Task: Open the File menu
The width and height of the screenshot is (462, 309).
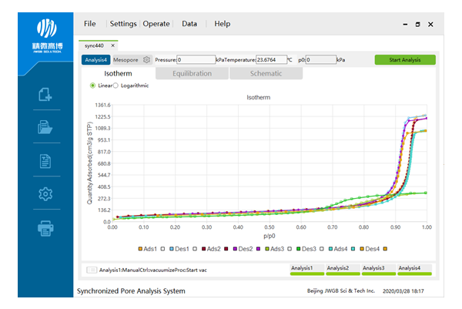Action: tap(90, 24)
